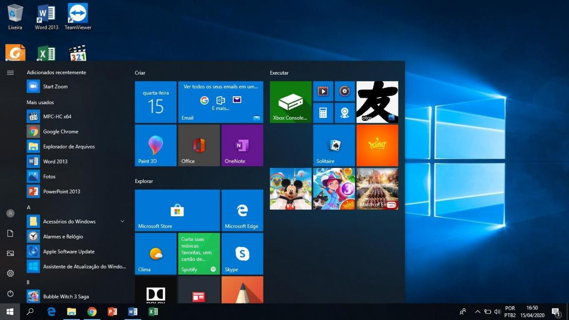Screen dimensions: 569x320
Task: Open MPC-HC x64 from most used
Action: pos(76,117)
